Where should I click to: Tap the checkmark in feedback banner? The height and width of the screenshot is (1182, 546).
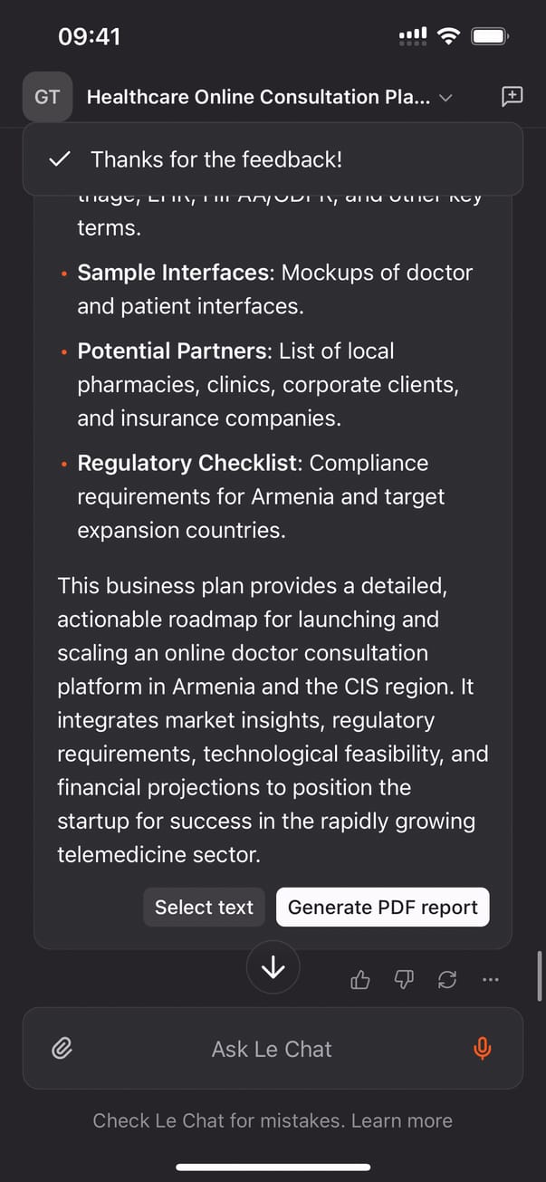tap(60, 159)
